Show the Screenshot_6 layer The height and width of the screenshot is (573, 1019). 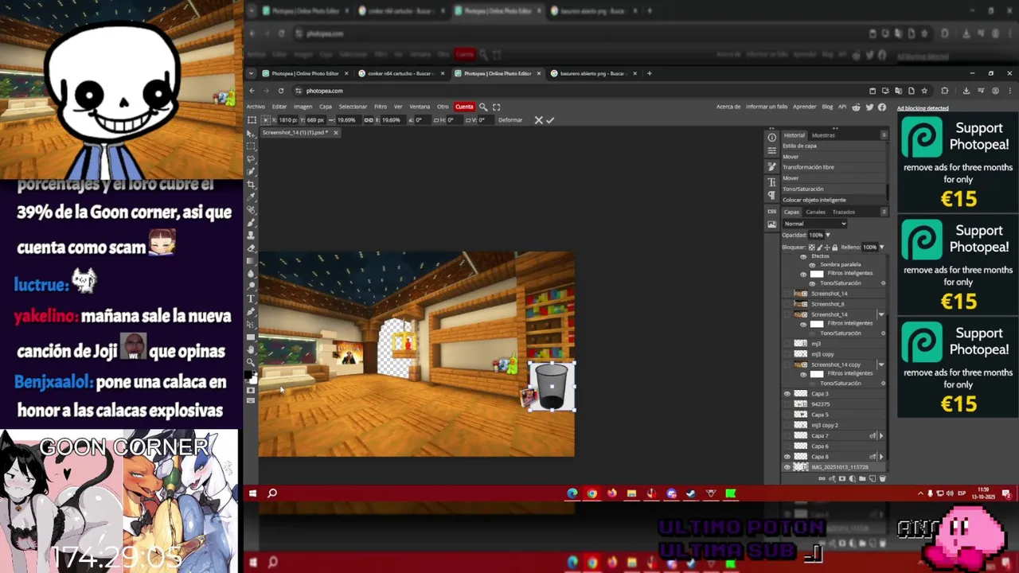(x=787, y=304)
